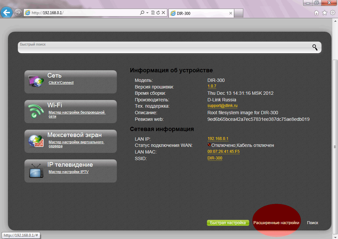338x239 pixels.
Task: Minimize the browser window
Action: 308,3
